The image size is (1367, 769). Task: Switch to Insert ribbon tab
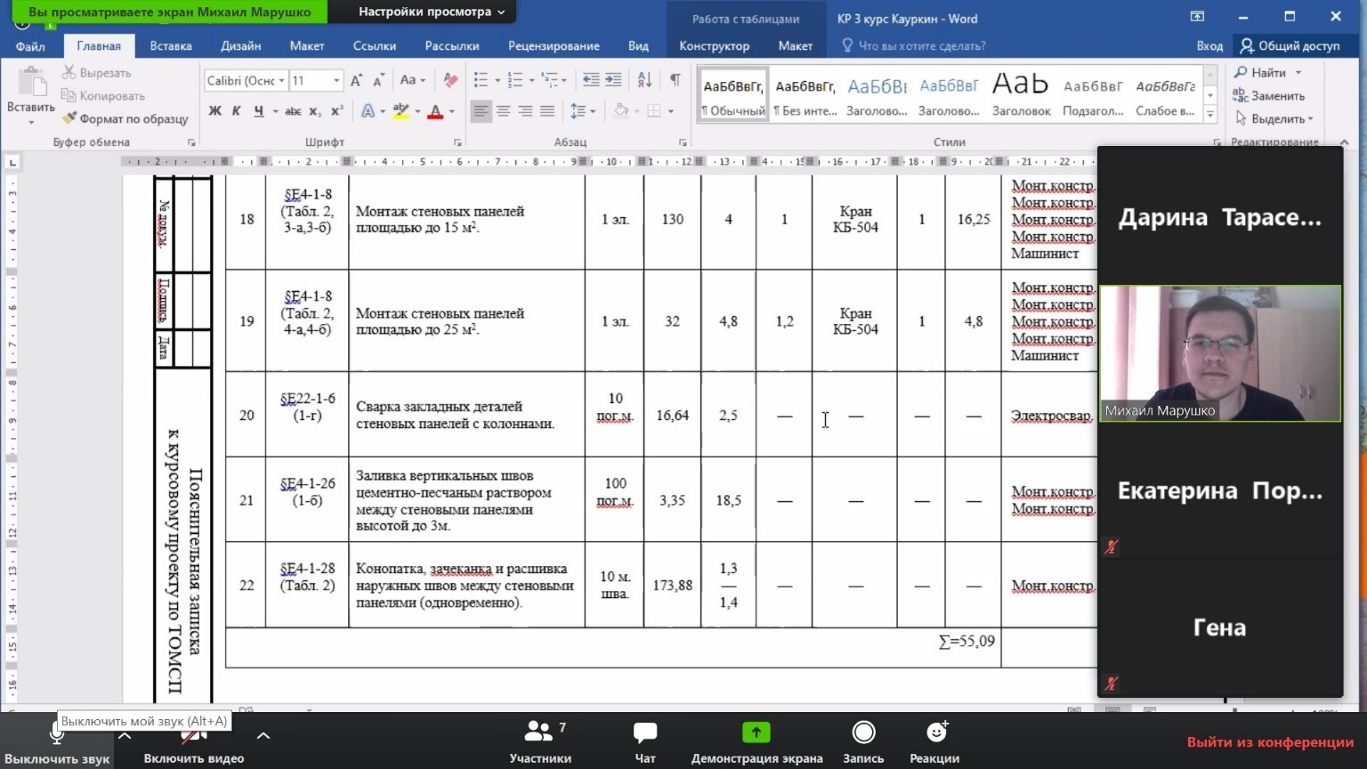tap(171, 45)
